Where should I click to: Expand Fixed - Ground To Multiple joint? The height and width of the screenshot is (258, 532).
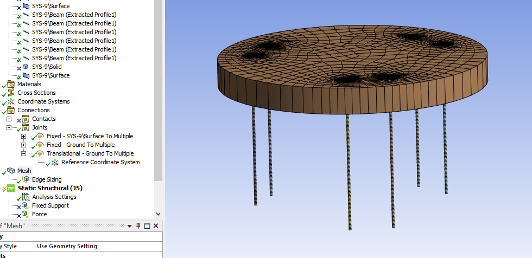23,145
